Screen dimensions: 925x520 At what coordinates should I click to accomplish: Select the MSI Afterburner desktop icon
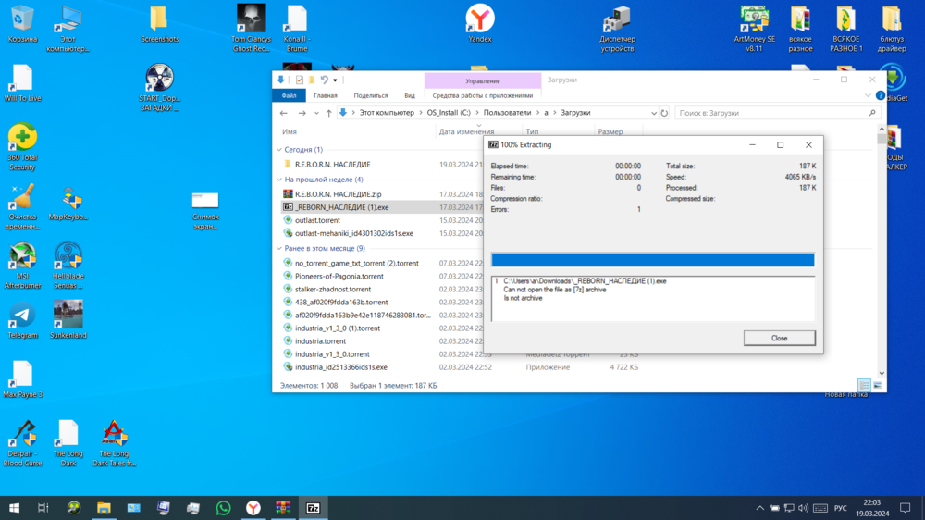coord(22,258)
